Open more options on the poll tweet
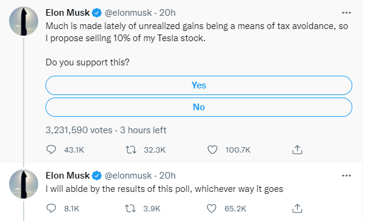 346,13
